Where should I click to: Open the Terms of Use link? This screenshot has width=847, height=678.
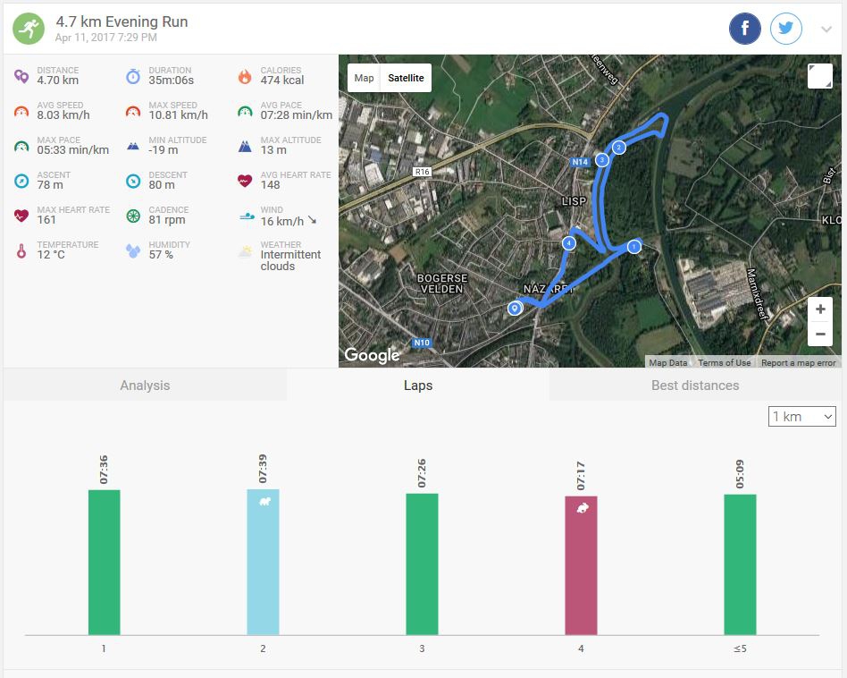pos(724,363)
